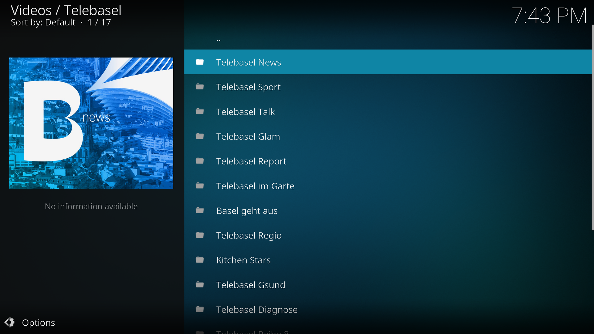The width and height of the screenshot is (594, 334).
Task: Click the folder icon beside Telebasel Glam
Action: point(200,136)
